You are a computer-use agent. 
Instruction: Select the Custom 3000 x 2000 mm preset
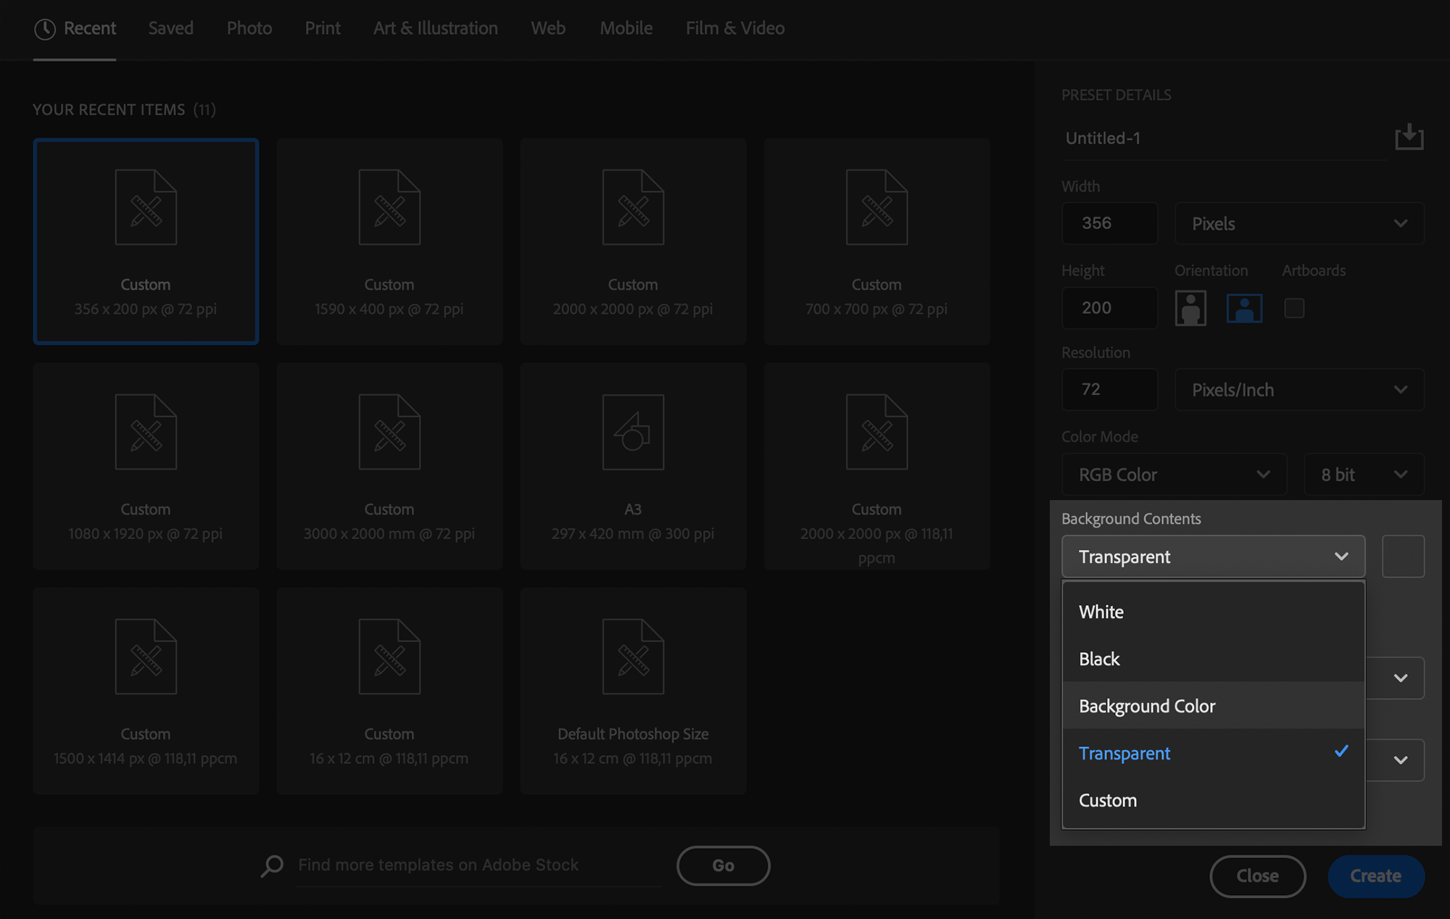click(x=389, y=467)
